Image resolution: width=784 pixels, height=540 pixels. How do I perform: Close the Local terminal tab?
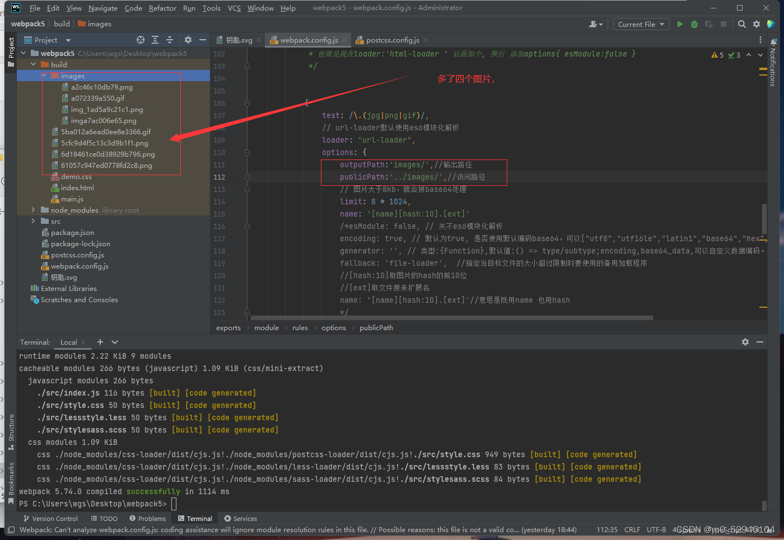click(83, 342)
